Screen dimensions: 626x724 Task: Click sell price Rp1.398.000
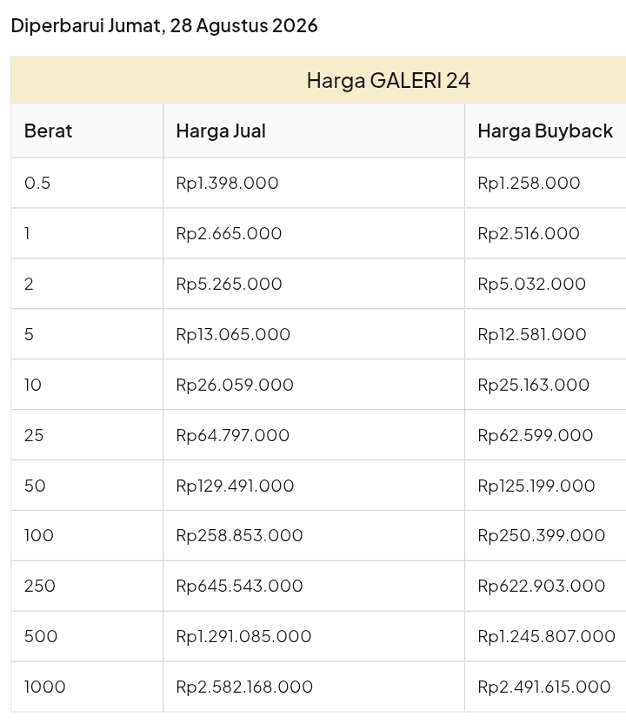[227, 183]
